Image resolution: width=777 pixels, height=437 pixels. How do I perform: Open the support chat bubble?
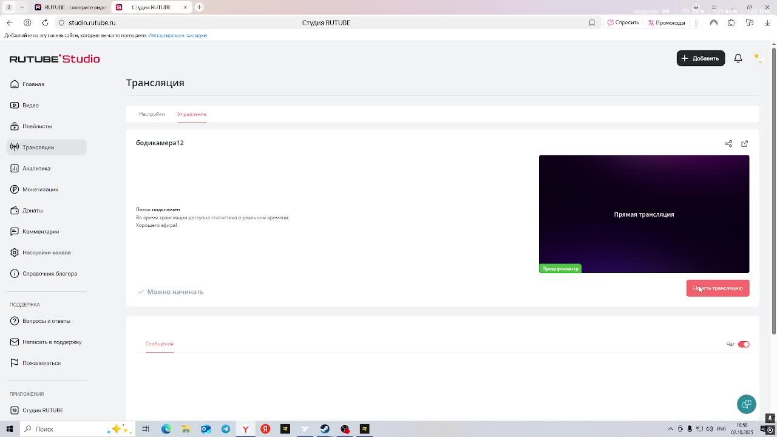[747, 404]
